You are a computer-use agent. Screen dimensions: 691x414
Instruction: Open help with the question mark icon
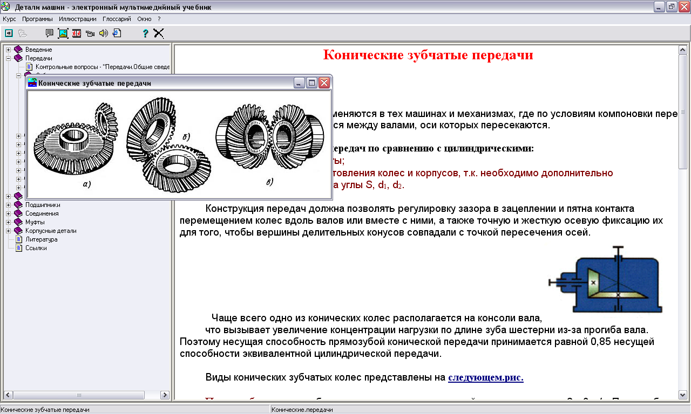(145, 33)
